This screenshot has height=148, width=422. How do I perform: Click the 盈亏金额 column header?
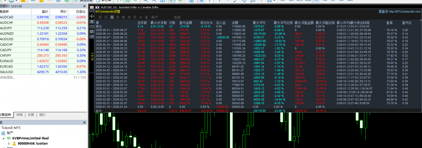(185, 23)
